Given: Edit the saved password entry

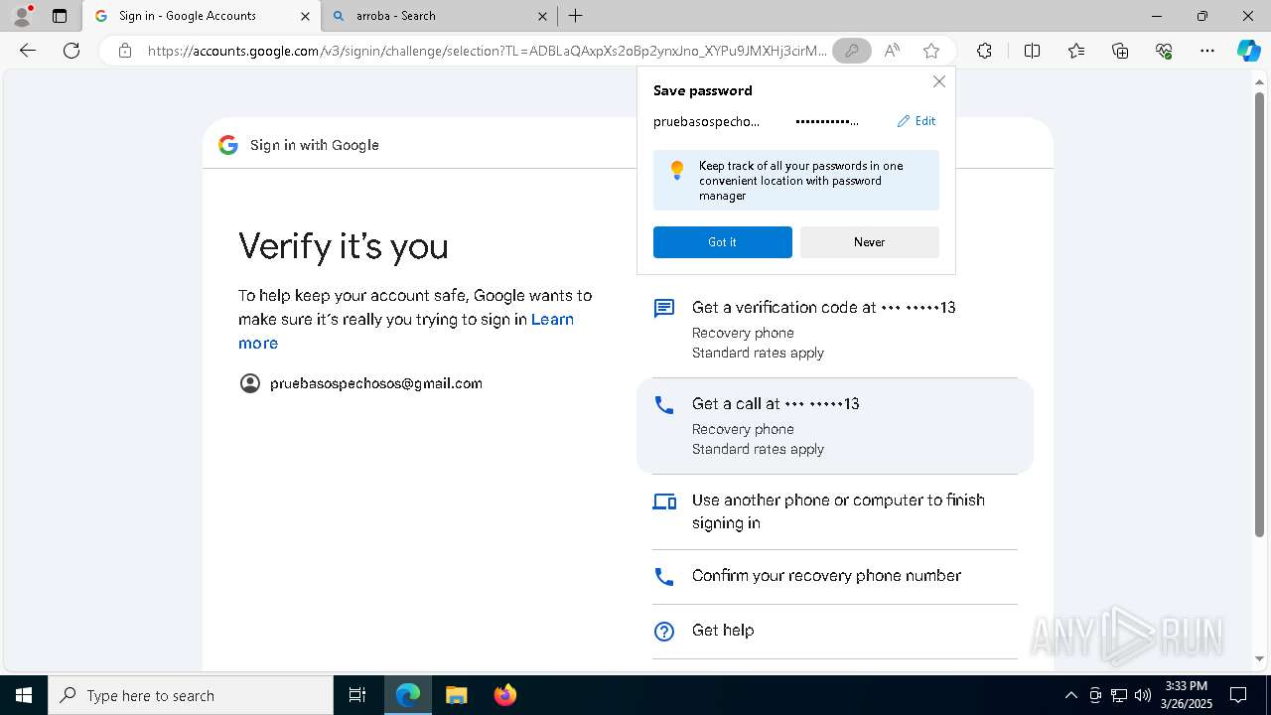Looking at the screenshot, I should coord(917,121).
